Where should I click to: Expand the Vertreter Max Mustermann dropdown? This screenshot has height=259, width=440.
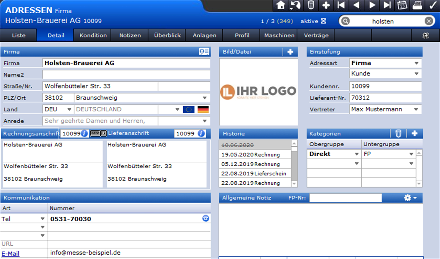pos(417,109)
